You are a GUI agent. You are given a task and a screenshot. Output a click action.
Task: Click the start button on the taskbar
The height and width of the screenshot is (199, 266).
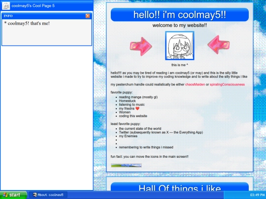[13, 195]
